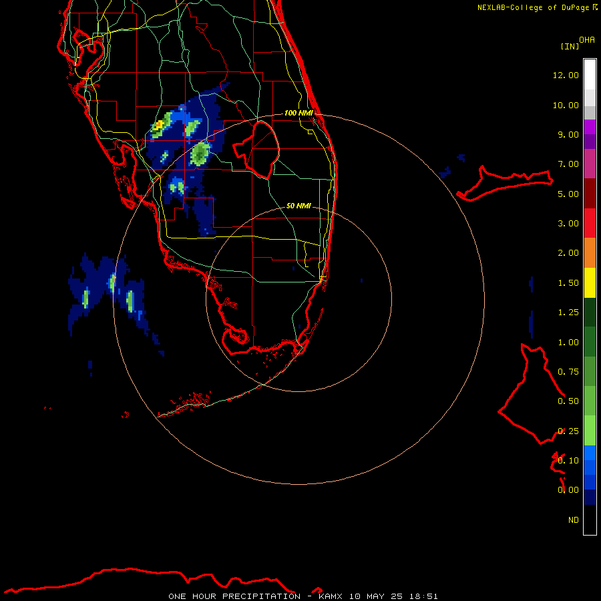Viewport: 601px width, 601px height.
Task: Select the bright red swatch beside 3.00
Action: [590, 223]
